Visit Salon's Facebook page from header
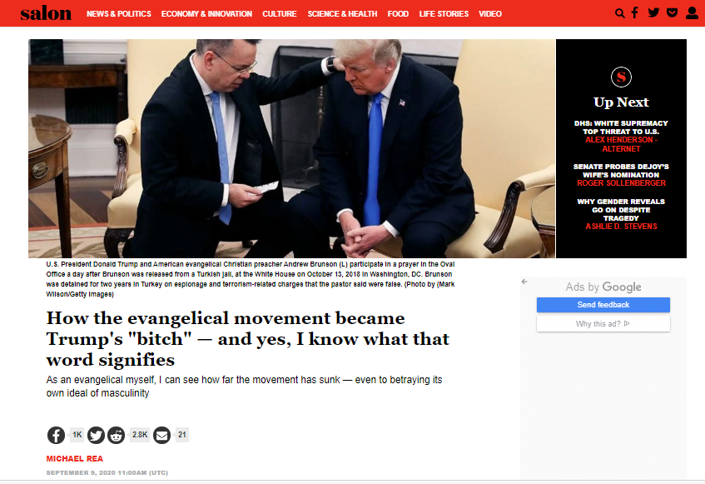The height and width of the screenshot is (484, 705). (635, 13)
